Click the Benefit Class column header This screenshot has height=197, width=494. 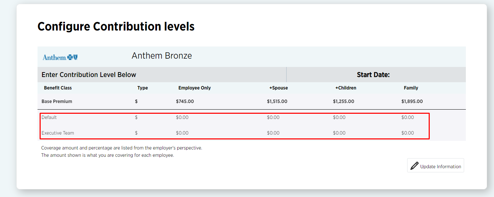tap(58, 88)
